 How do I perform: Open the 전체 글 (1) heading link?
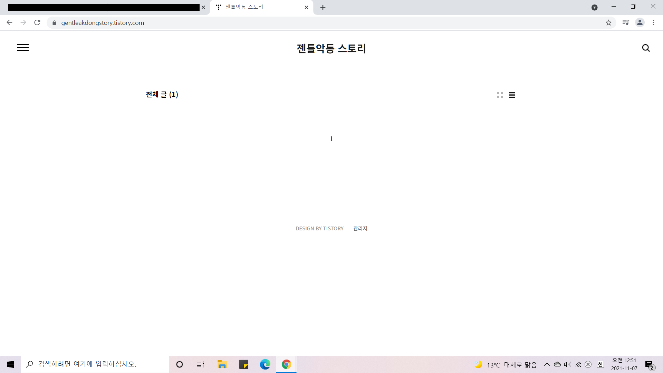point(162,94)
